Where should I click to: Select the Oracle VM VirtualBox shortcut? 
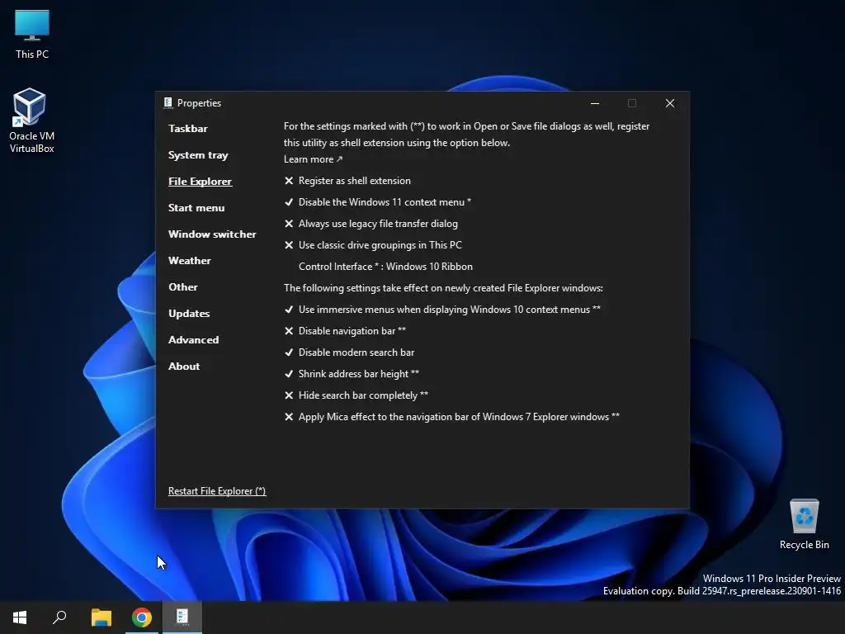click(31, 121)
